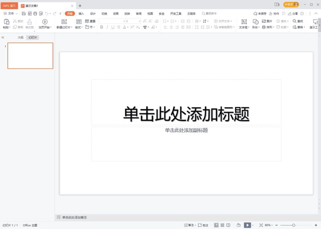Click the Picture (图片) button
The width and height of the screenshot is (321, 229).
click(x=267, y=21)
